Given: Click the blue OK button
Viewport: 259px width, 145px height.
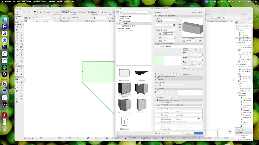Looking at the screenshot, I should point(199,134).
